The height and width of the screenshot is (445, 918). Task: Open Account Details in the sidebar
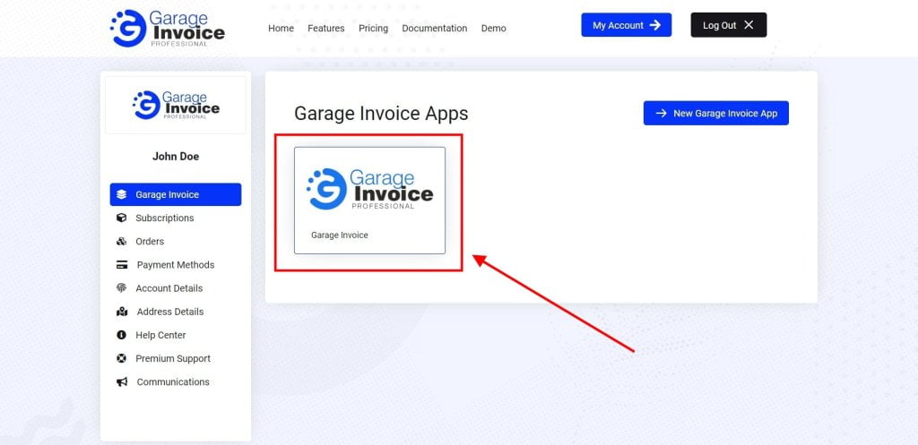(169, 288)
